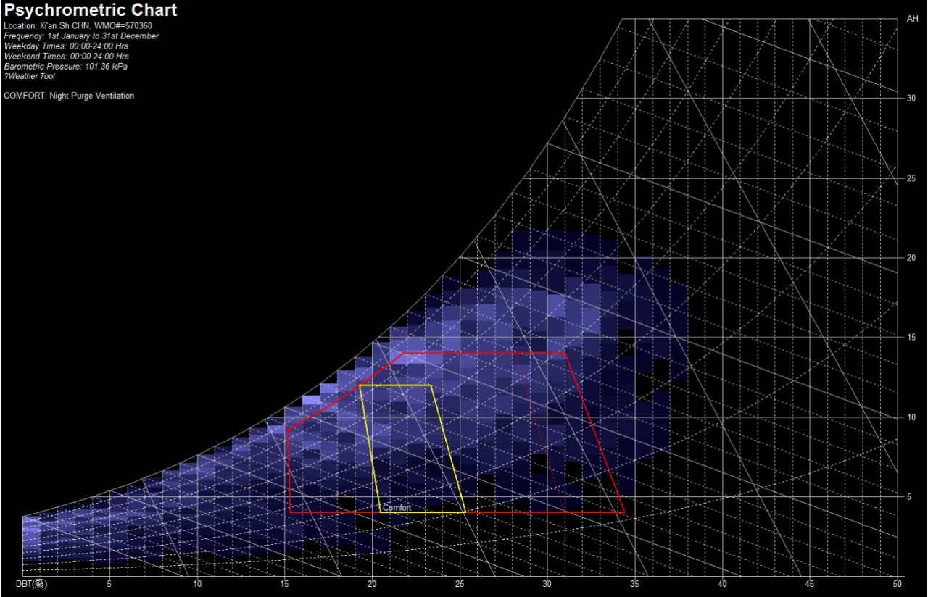The width and height of the screenshot is (928, 597).
Task: Click the 35 mark on DBT axis
Action: click(634, 584)
